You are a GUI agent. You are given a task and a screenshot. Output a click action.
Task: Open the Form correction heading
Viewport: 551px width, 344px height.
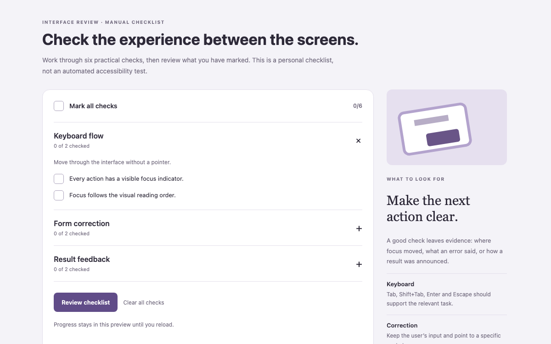pos(82,223)
